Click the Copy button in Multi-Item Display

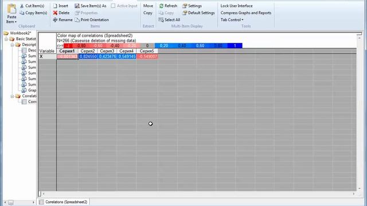[x=166, y=13]
